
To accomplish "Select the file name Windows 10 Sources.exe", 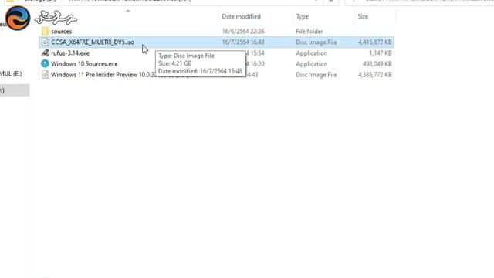I will tap(84, 63).
